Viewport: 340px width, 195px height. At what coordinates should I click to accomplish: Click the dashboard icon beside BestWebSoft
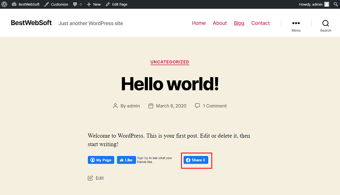click(14, 4)
